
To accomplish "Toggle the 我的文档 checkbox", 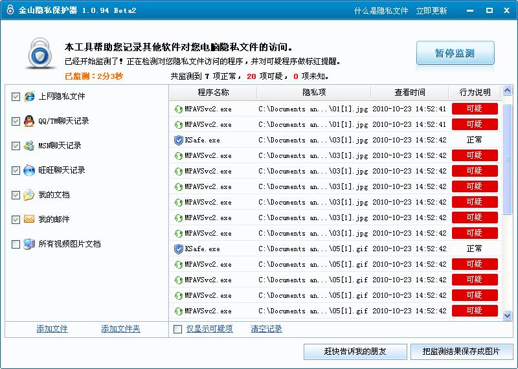I will click(16, 195).
